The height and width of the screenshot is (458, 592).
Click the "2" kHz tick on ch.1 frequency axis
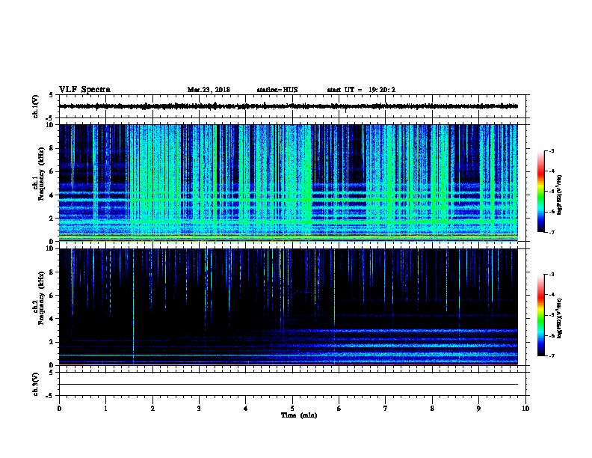52,219
